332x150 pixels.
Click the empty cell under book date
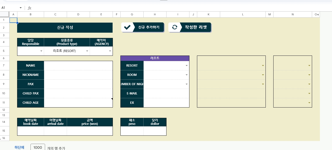tap(30, 131)
